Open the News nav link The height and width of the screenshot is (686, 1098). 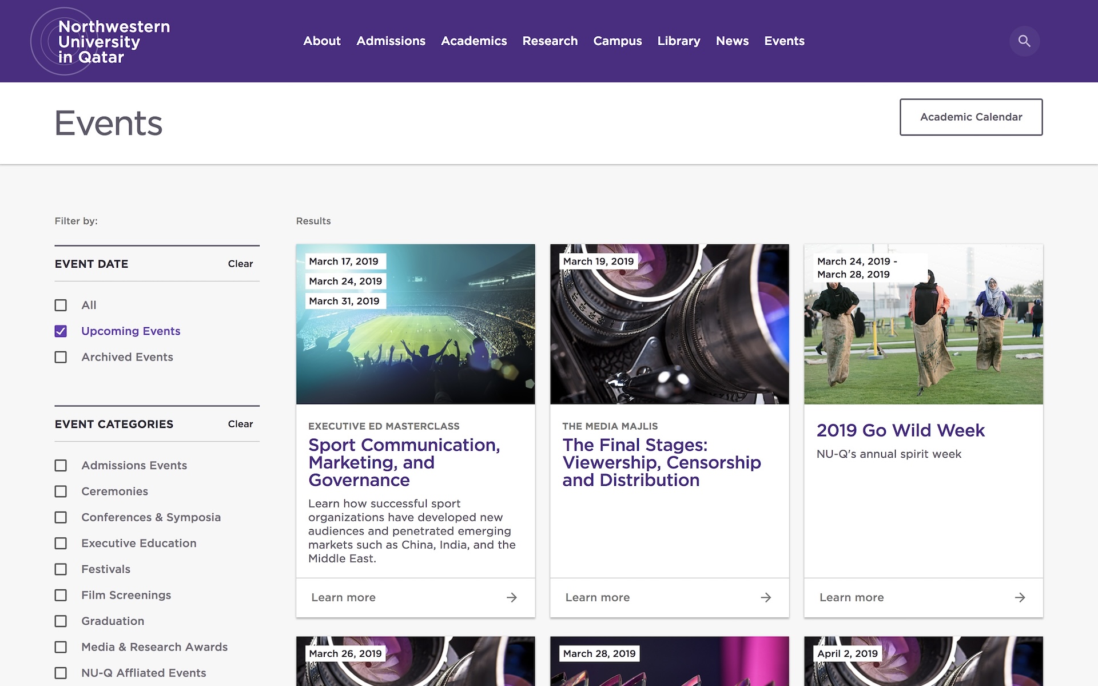732,41
